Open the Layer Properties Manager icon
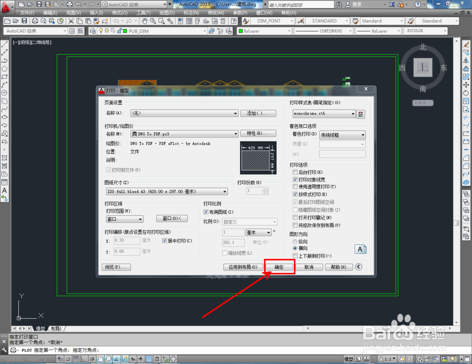This screenshot has width=472, height=364. click(93, 31)
